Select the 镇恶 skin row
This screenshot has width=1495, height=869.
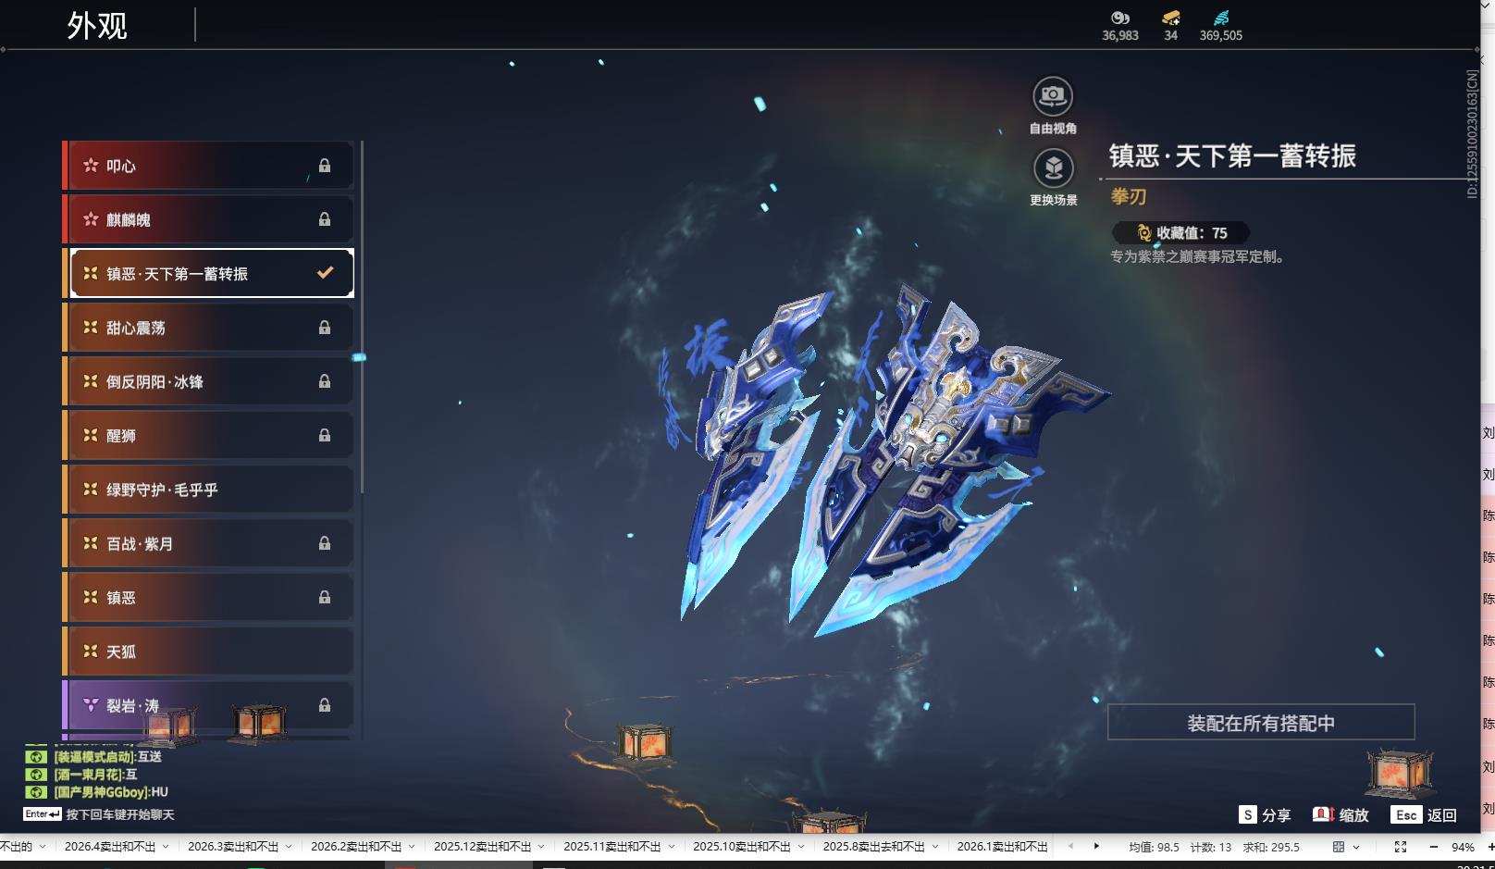tap(208, 597)
